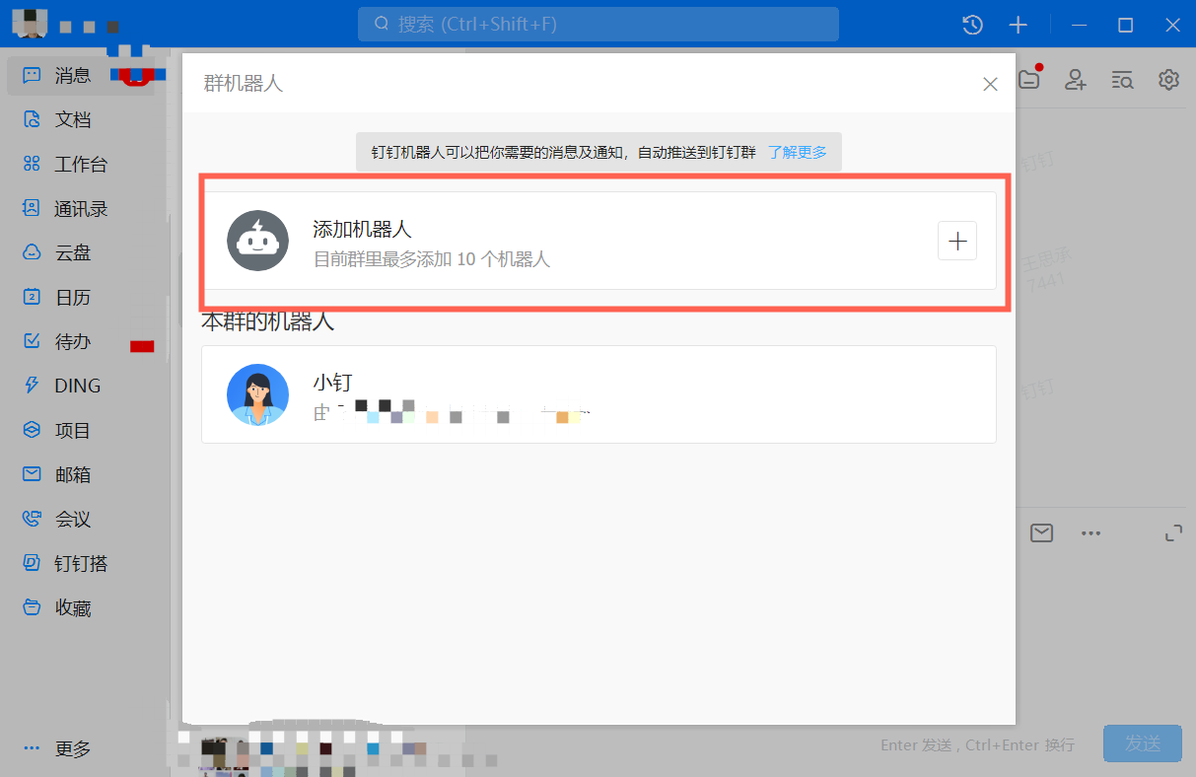Open the chat history search icon
This screenshot has height=777, width=1196.
click(1122, 80)
